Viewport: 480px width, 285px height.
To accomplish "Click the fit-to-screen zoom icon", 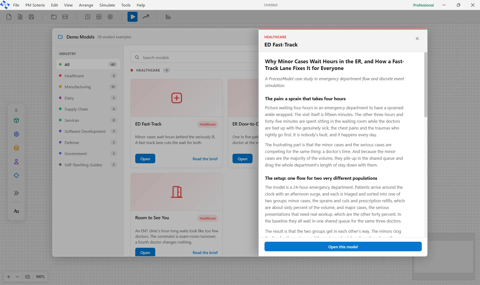I will 27,277.
